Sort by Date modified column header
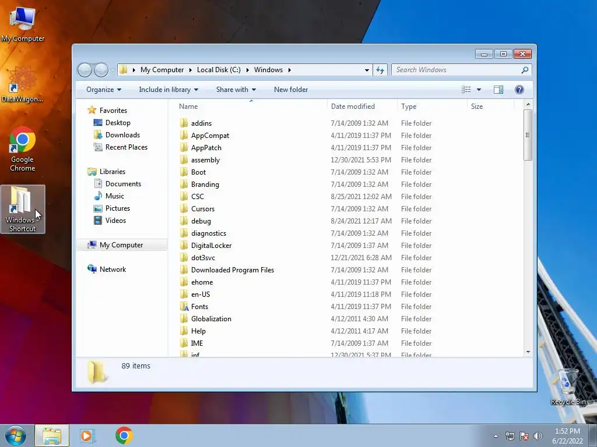597x447 pixels. (x=362, y=107)
